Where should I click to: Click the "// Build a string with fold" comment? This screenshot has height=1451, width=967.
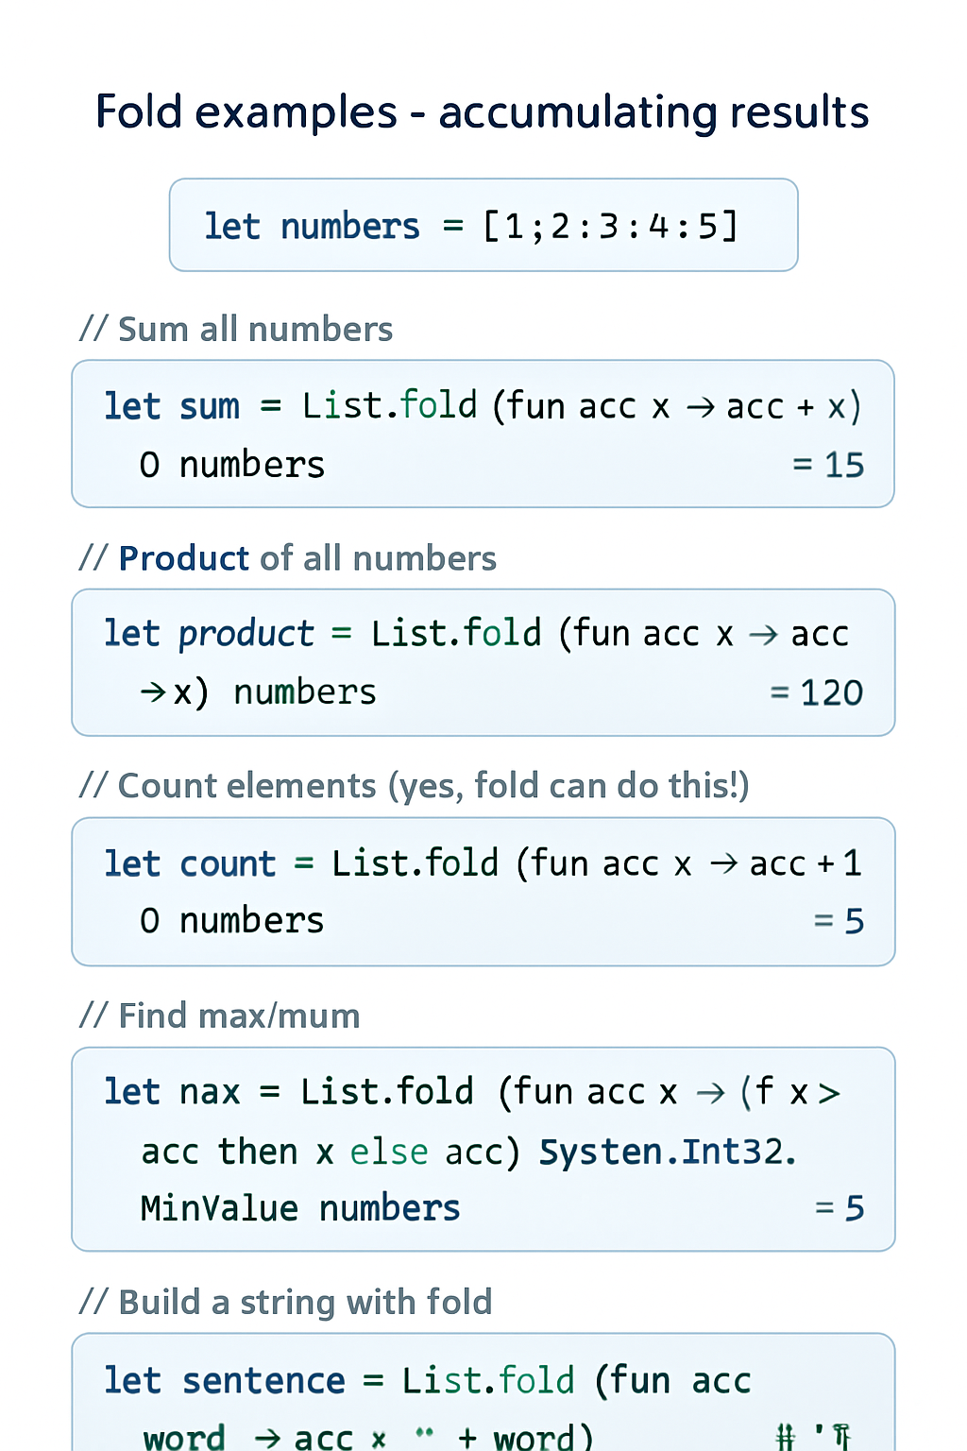(x=286, y=1303)
